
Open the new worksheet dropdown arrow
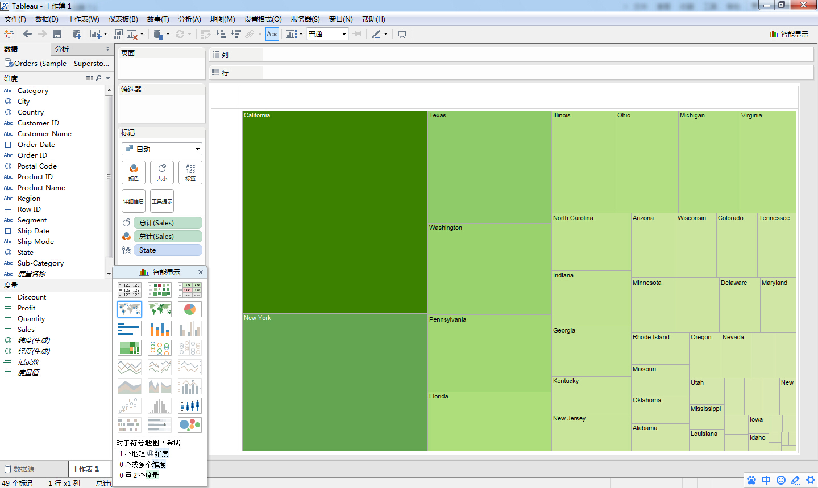click(x=105, y=34)
